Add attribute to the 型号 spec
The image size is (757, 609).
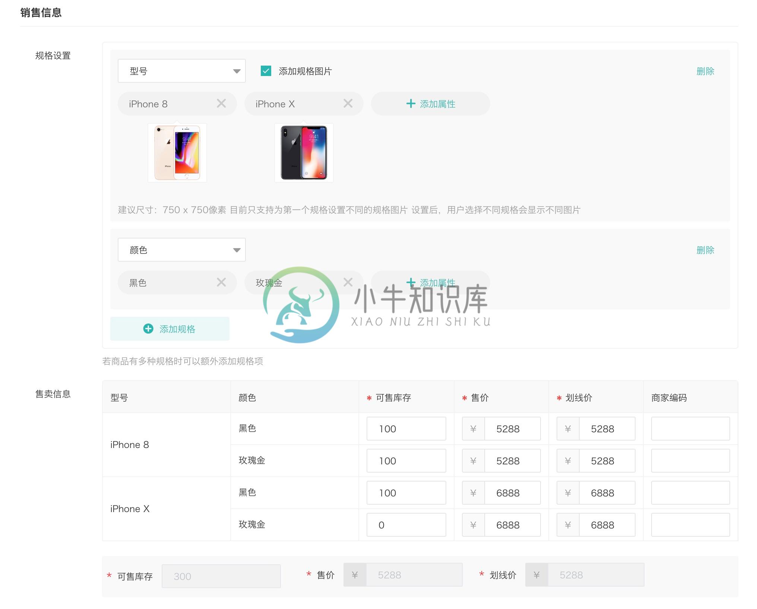[430, 104]
